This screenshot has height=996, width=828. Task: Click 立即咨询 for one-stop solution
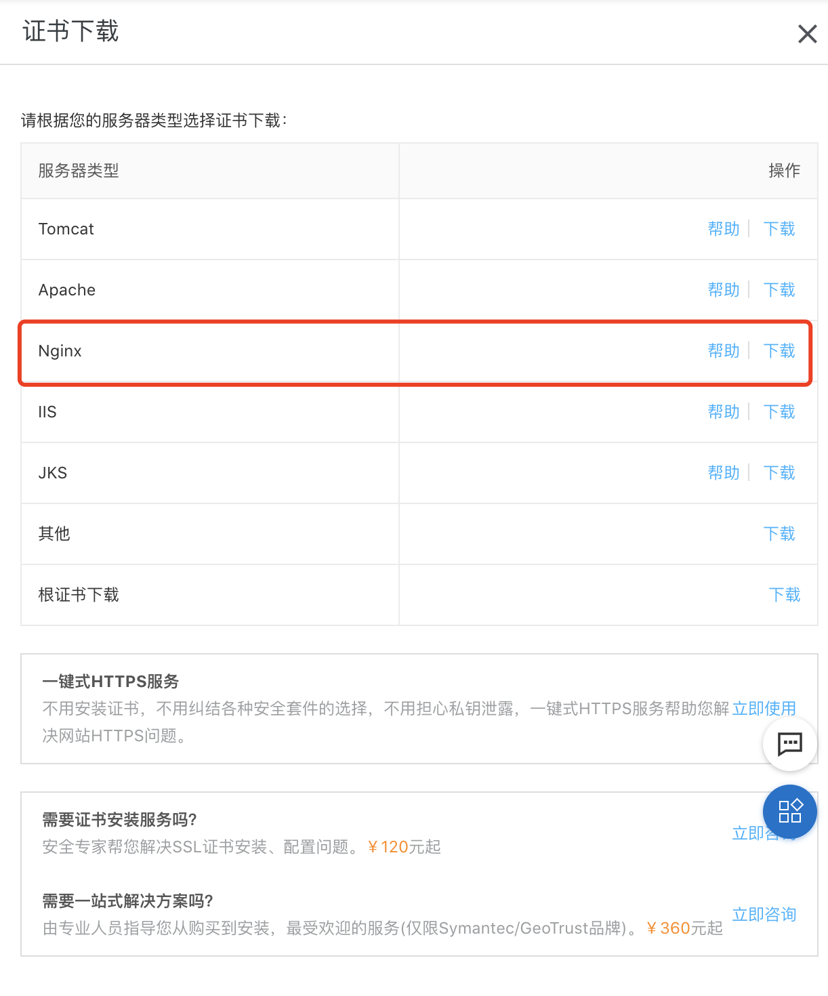pos(764,915)
